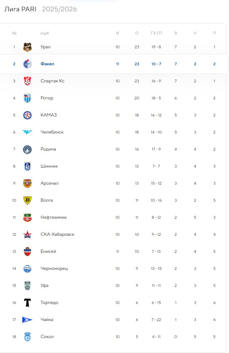Screen dimensions: 229x353
Task: Click the Урал club logo
Action: [x=27, y=47]
